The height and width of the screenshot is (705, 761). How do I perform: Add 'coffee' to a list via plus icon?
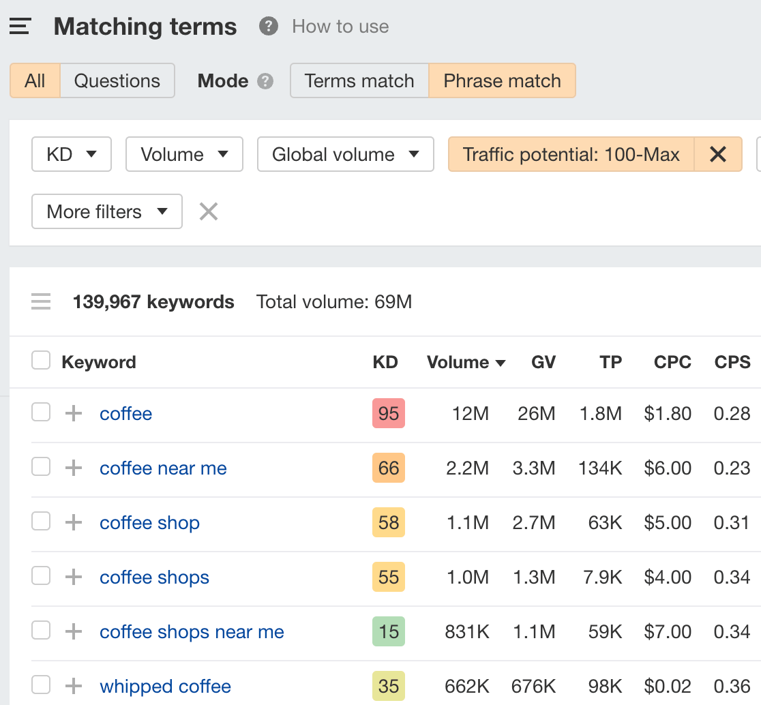[72, 412]
